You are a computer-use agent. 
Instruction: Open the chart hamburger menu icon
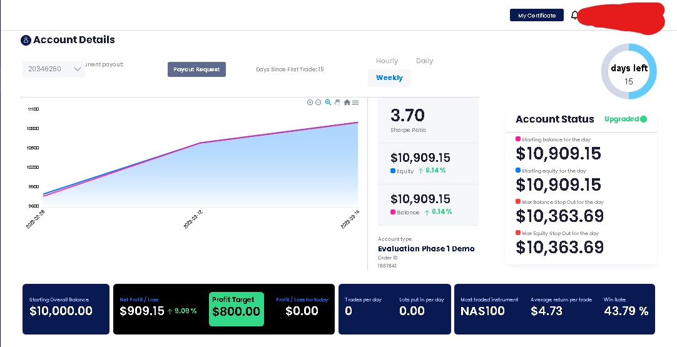[x=355, y=103]
